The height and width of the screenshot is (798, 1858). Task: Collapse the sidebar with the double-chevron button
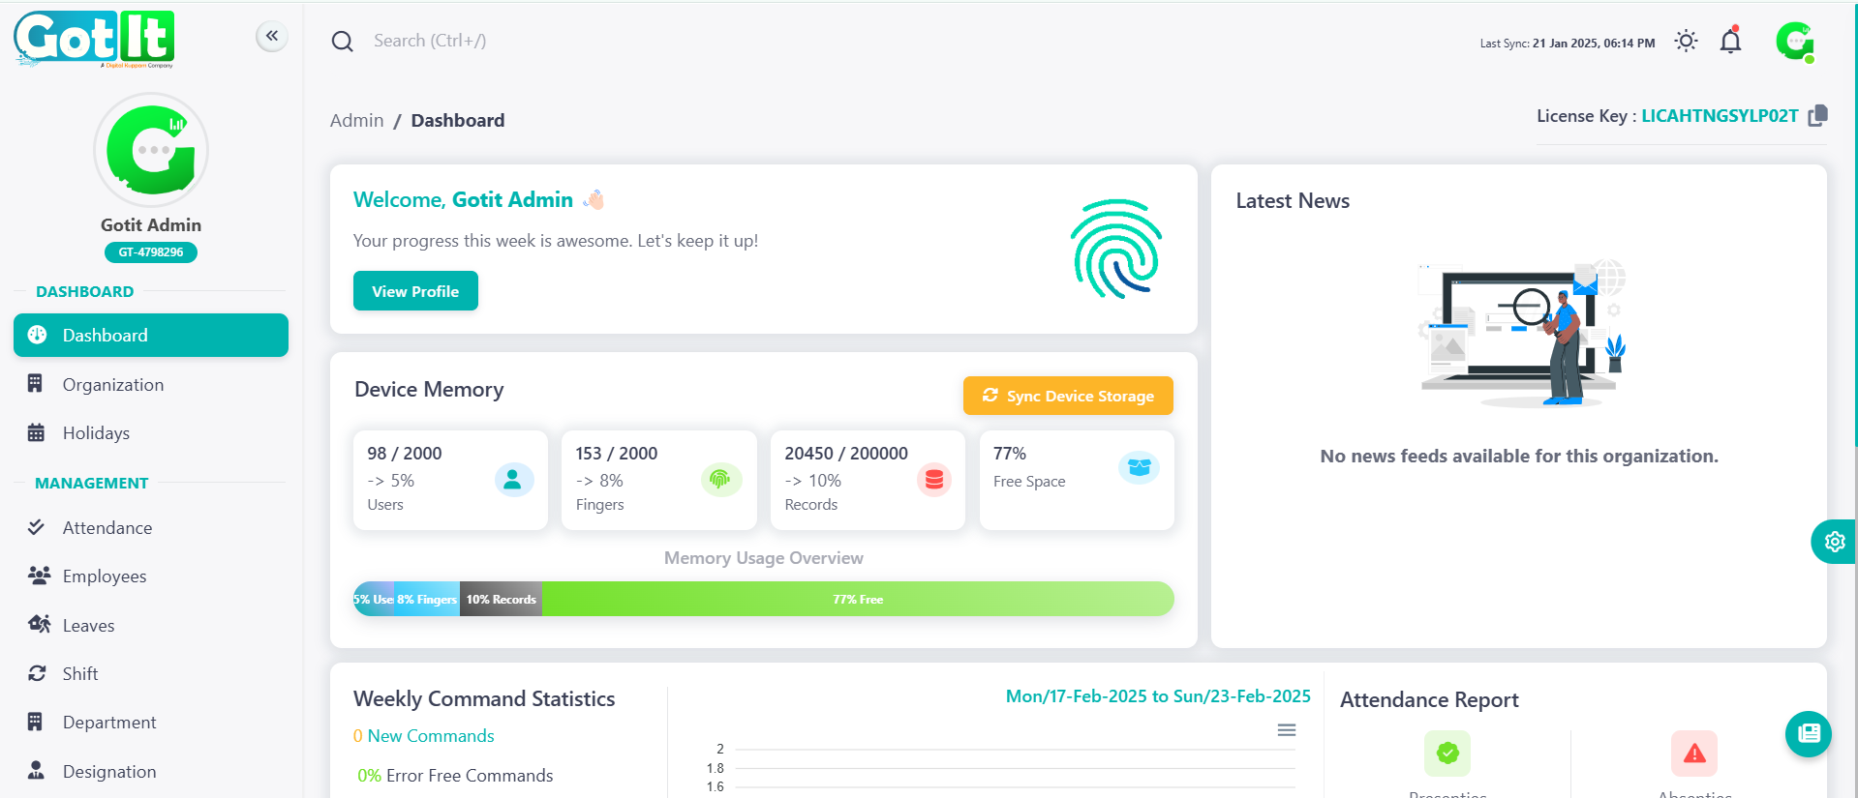click(x=272, y=37)
